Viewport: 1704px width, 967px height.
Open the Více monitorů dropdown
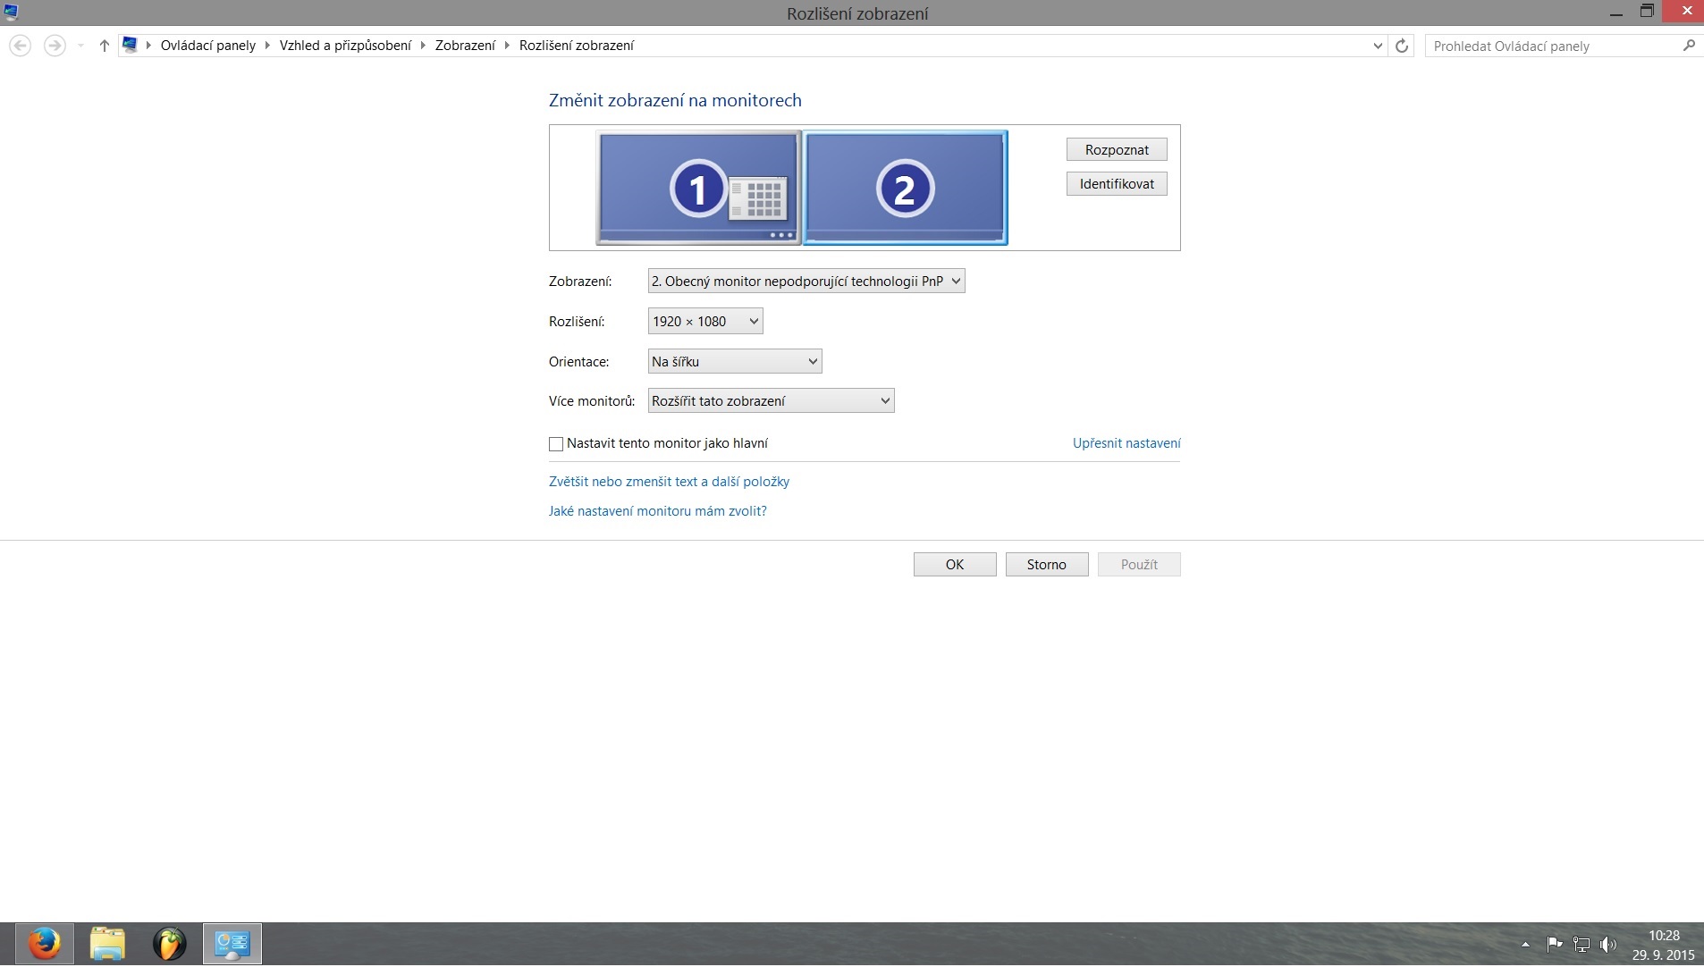[771, 401]
